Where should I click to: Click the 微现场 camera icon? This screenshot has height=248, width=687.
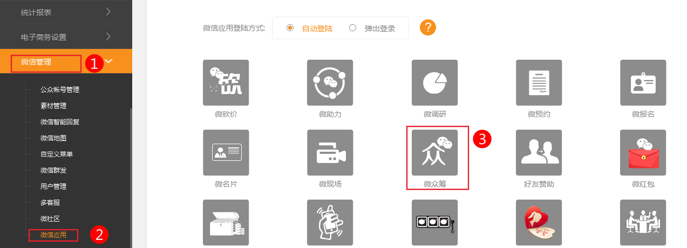point(330,152)
